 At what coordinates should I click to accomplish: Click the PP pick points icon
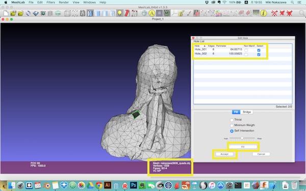(196, 13)
